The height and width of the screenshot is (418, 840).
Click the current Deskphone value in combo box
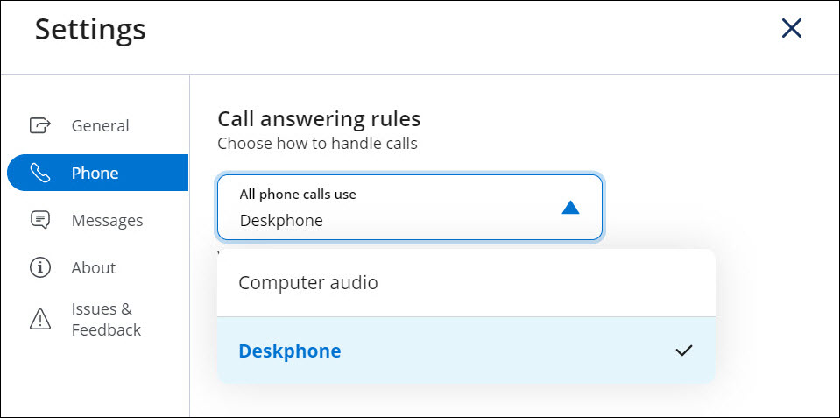(281, 220)
